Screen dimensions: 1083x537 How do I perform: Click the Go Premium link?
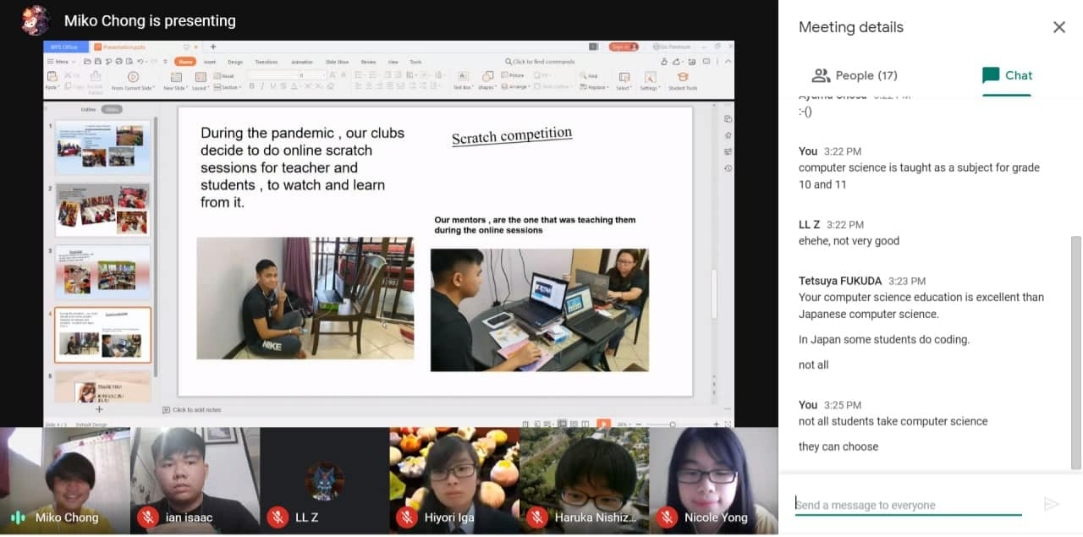pos(671,47)
